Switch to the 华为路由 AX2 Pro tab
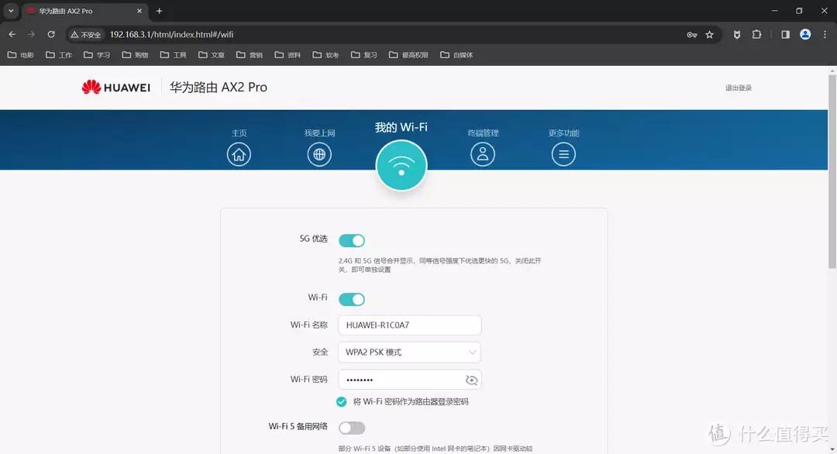Screen dimensions: 837x454 point(77,11)
